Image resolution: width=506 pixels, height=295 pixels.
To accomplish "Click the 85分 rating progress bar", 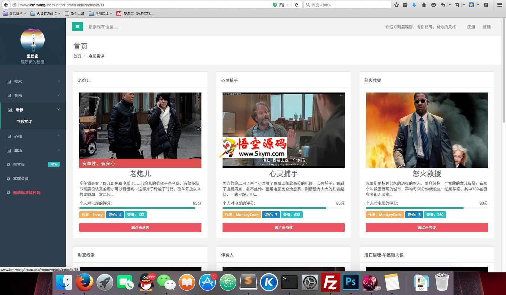I will point(283,208).
